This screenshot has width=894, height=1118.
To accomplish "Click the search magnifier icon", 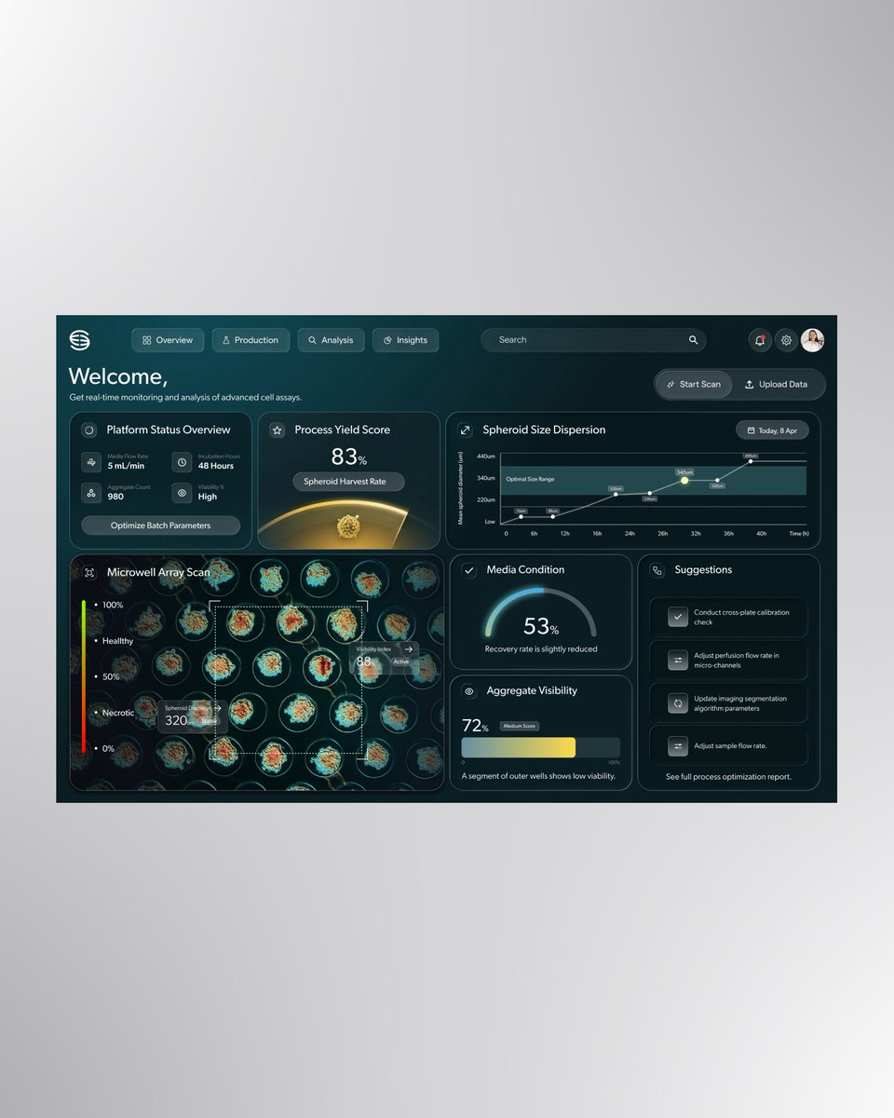I will click(693, 340).
